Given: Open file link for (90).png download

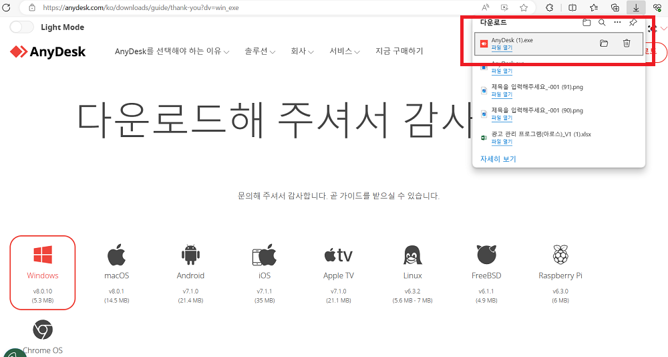Looking at the screenshot, I should pyautogui.click(x=502, y=118).
